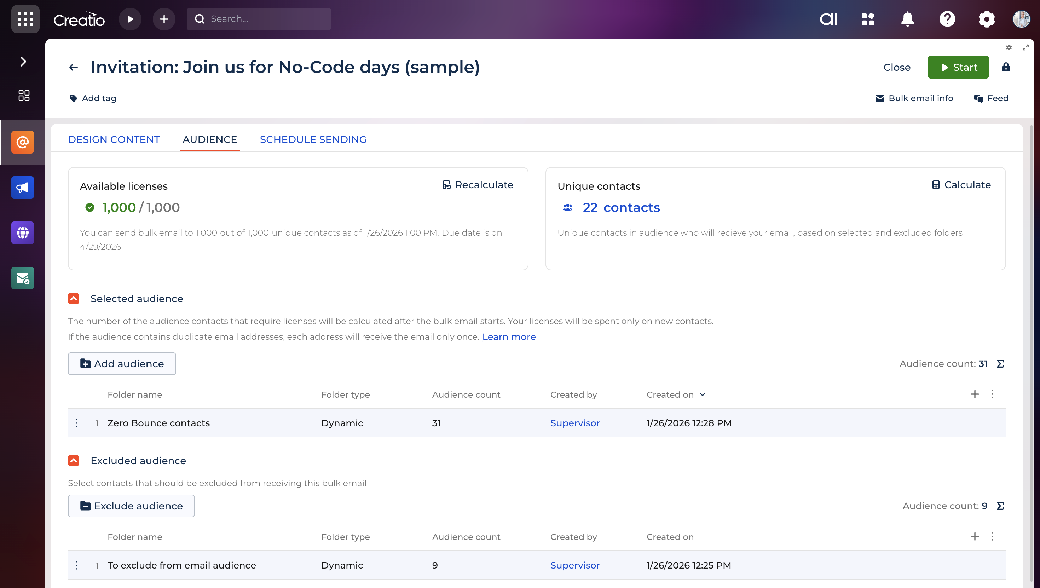Expand the left sidebar panel
Viewport: 1040px width, 588px height.
click(23, 62)
